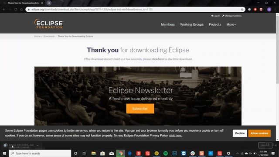Open the Chrome three-dot menu
This screenshot has width=279, height=157.
pyautogui.click(x=275, y=10)
